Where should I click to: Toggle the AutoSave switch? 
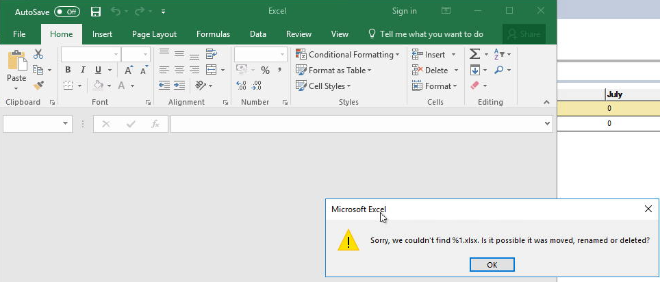(67, 12)
